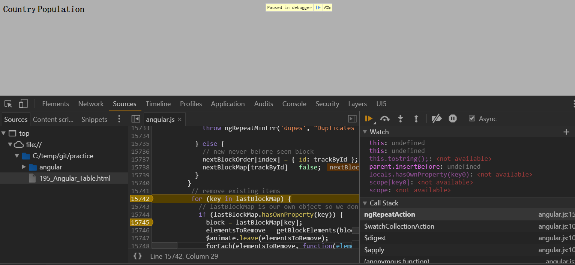Switch to the Network tab
The image size is (575, 265).
point(91,104)
